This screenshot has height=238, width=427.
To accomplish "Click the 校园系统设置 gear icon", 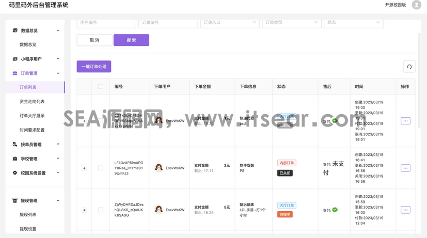I will pyautogui.click(x=15, y=172).
